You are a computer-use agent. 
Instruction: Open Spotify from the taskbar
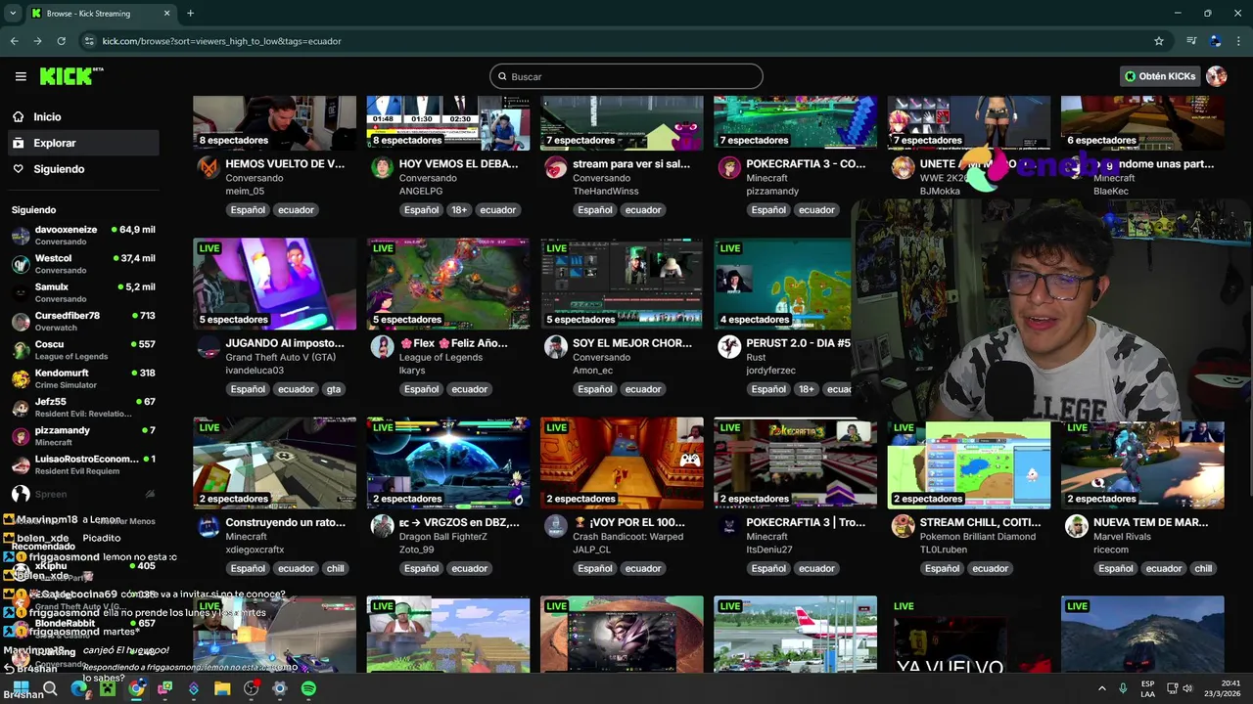click(x=308, y=688)
